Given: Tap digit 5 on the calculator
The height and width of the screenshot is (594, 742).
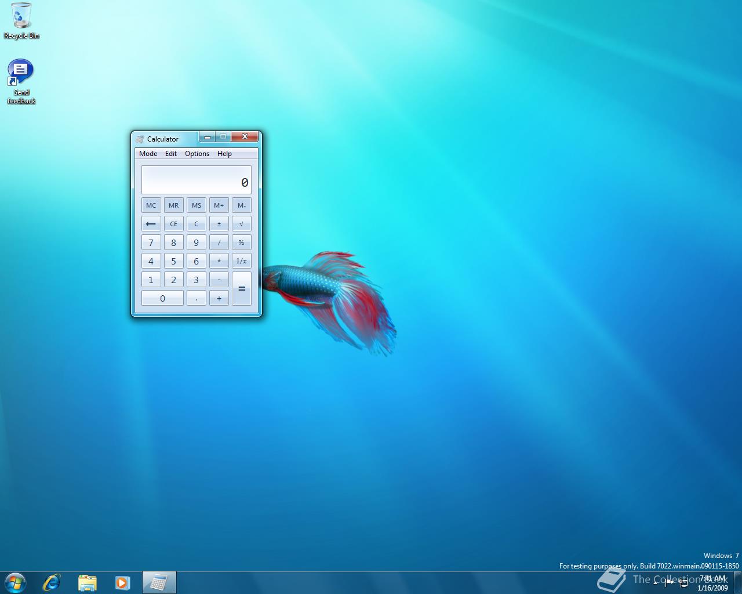Looking at the screenshot, I should coord(174,261).
